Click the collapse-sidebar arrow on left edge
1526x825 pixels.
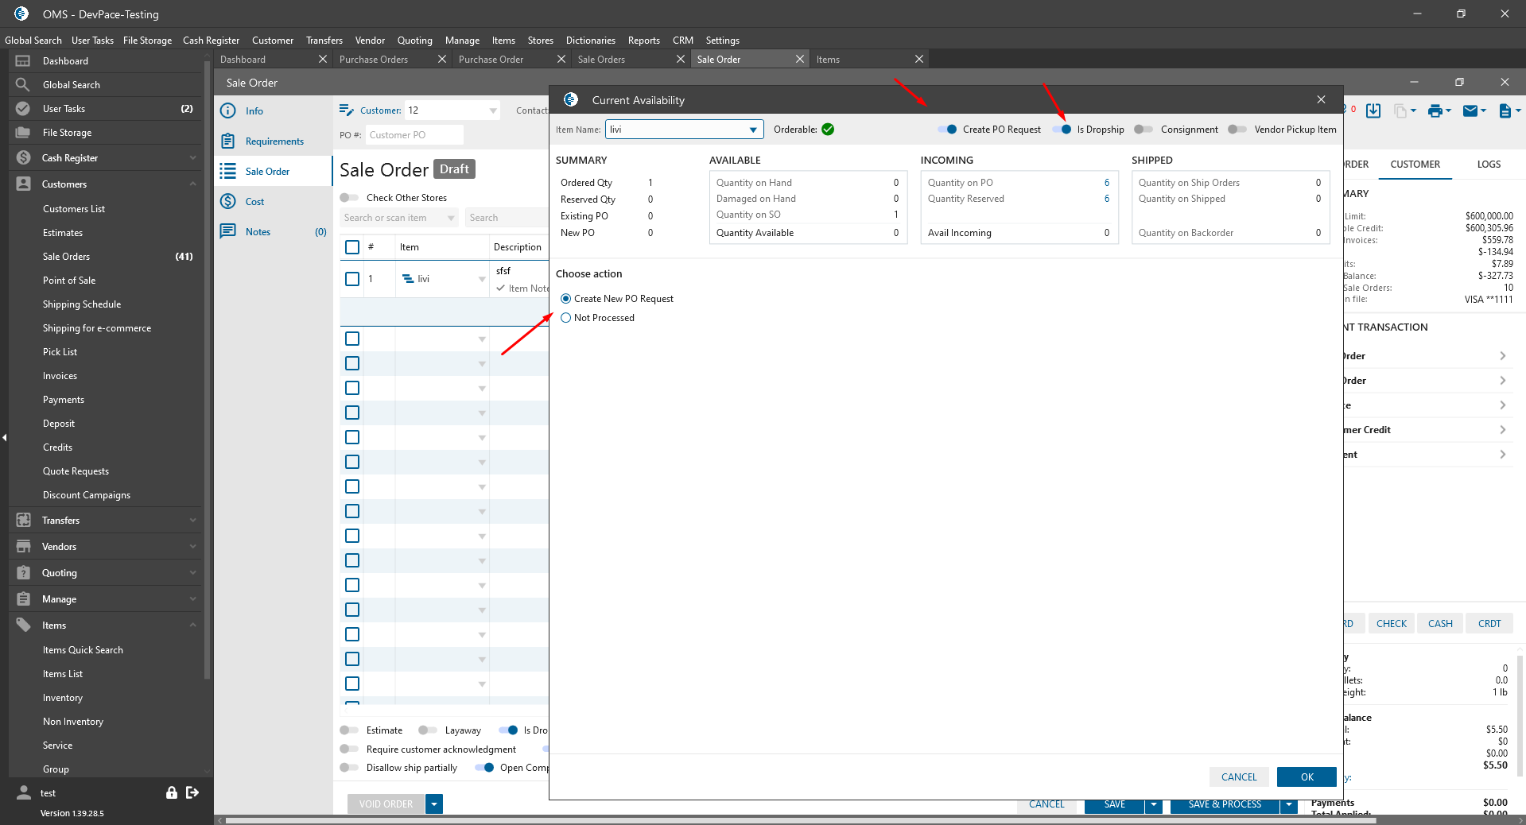4,437
